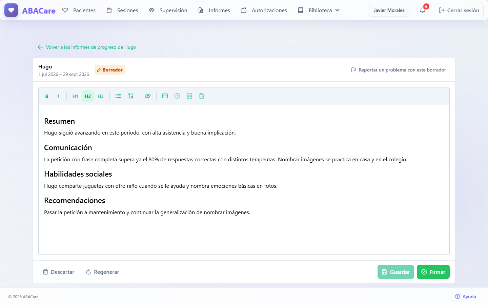Click the back arrow icon beside Volver
Viewport: 488px width, 305px height.
pyautogui.click(x=41, y=47)
